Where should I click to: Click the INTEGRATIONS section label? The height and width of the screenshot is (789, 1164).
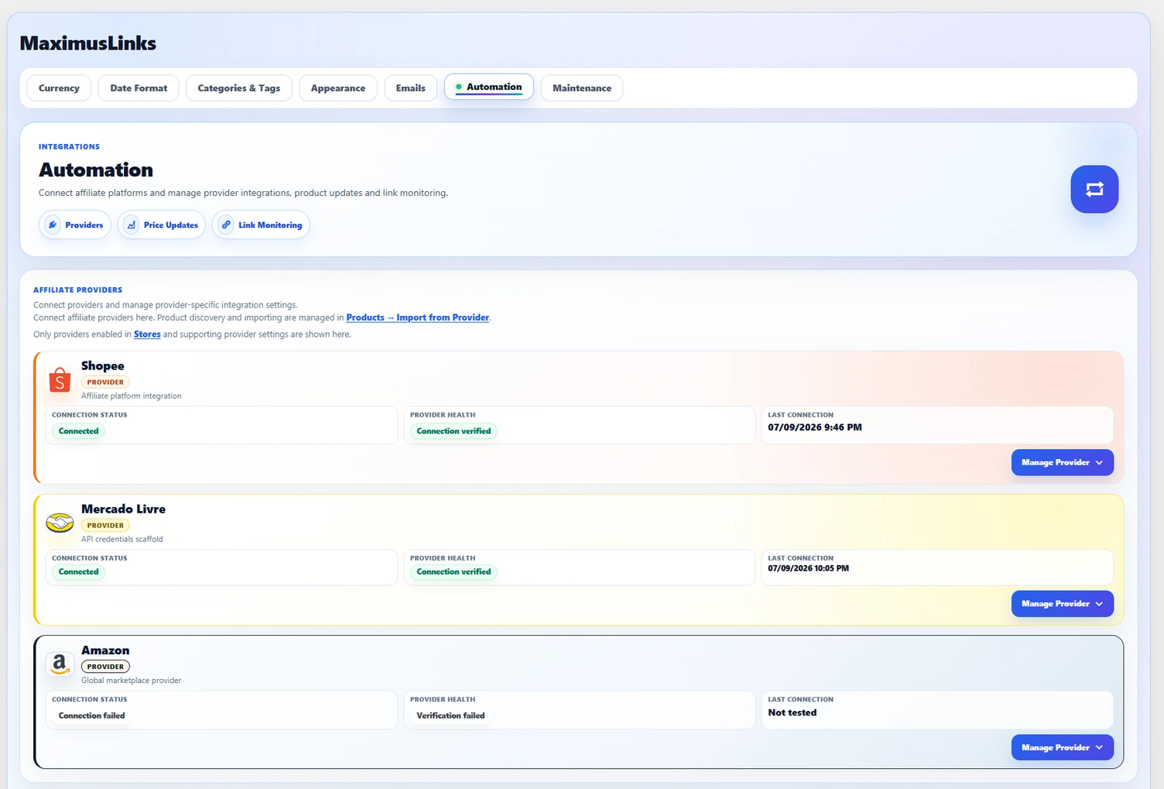pyautogui.click(x=69, y=146)
